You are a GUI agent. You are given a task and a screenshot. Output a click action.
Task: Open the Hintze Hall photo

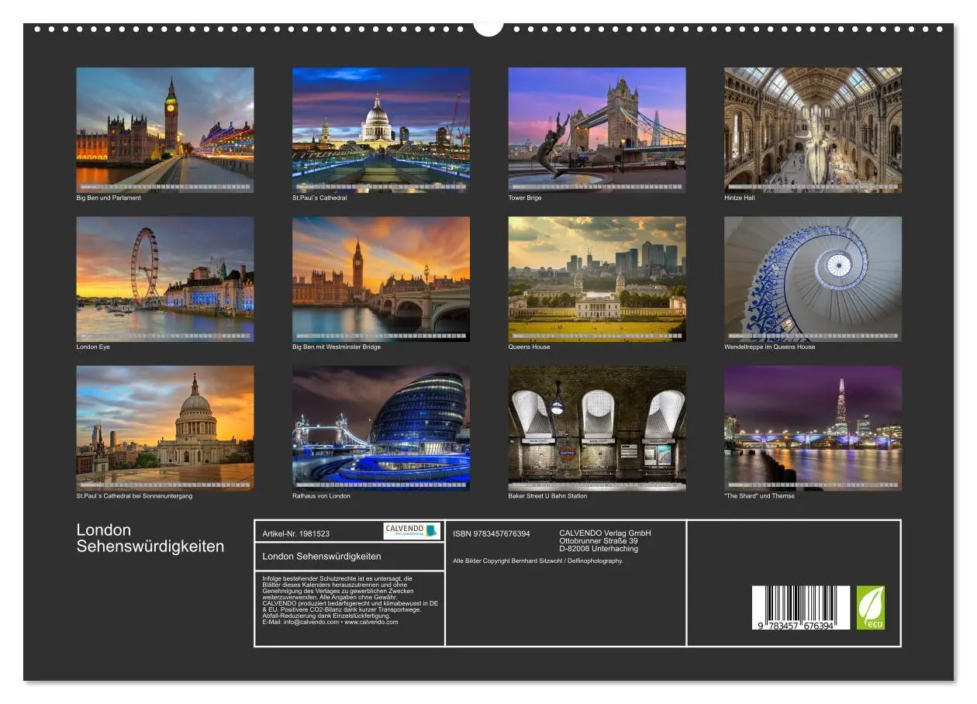pyautogui.click(x=813, y=129)
